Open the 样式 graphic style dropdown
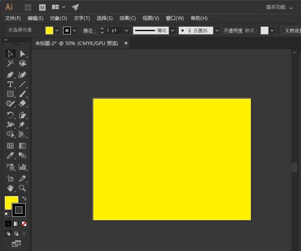This screenshot has width=301, height=251. tap(272, 30)
